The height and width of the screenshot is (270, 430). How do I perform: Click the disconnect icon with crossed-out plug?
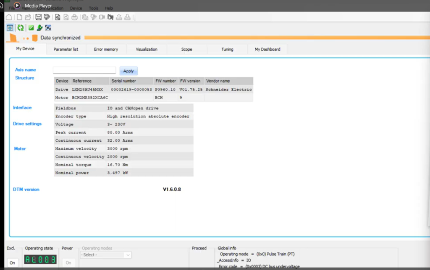110,17
